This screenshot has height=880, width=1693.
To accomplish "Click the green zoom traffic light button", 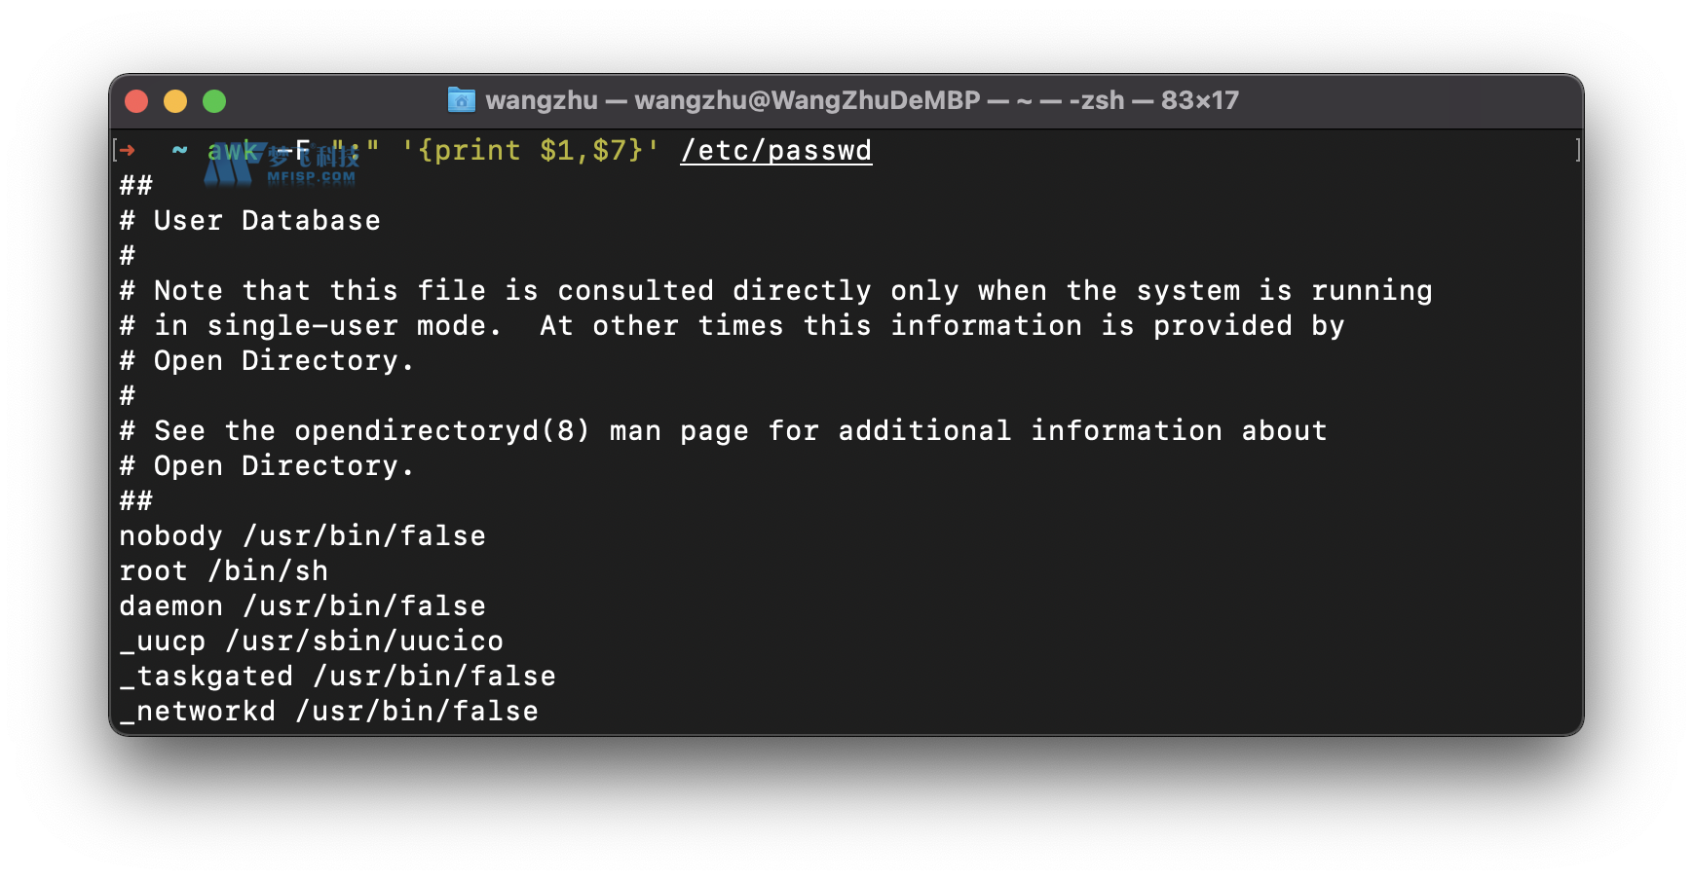I will coord(214,100).
